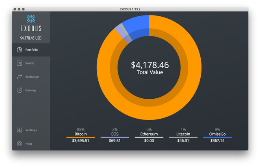Click the blue OmiseGo chart segment
Image resolution: width=260 pixels, height=167 pixels.
[x=138, y=26]
